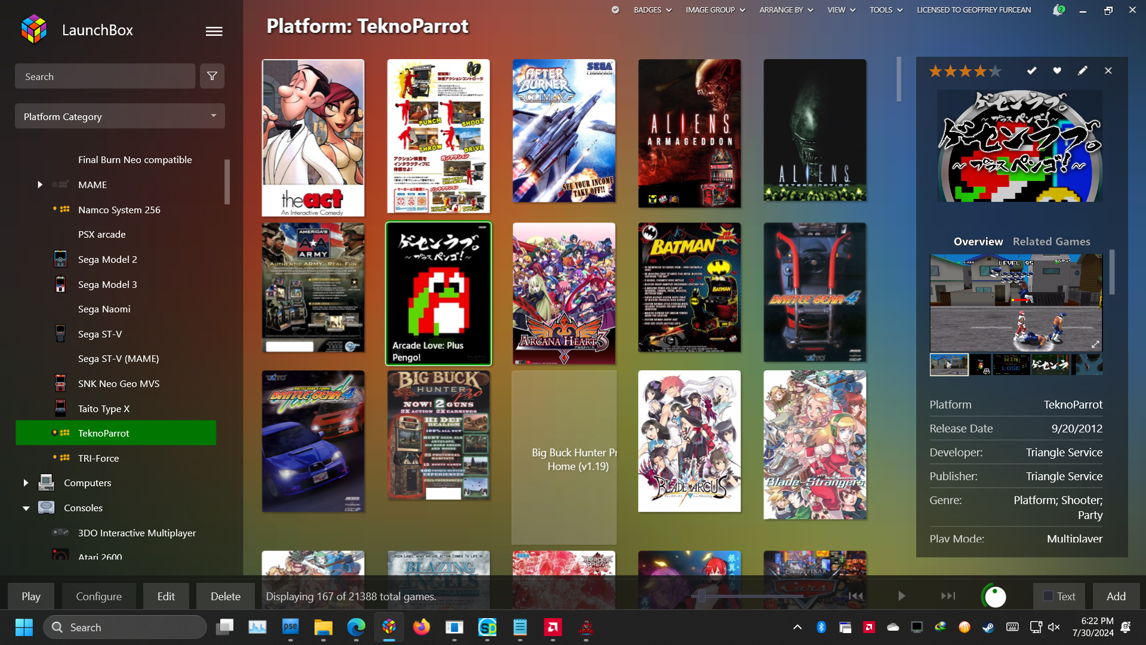Start music playback with the play icon
Image resolution: width=1146 pixels, height=645 pixels.
(x=901, y=596)
